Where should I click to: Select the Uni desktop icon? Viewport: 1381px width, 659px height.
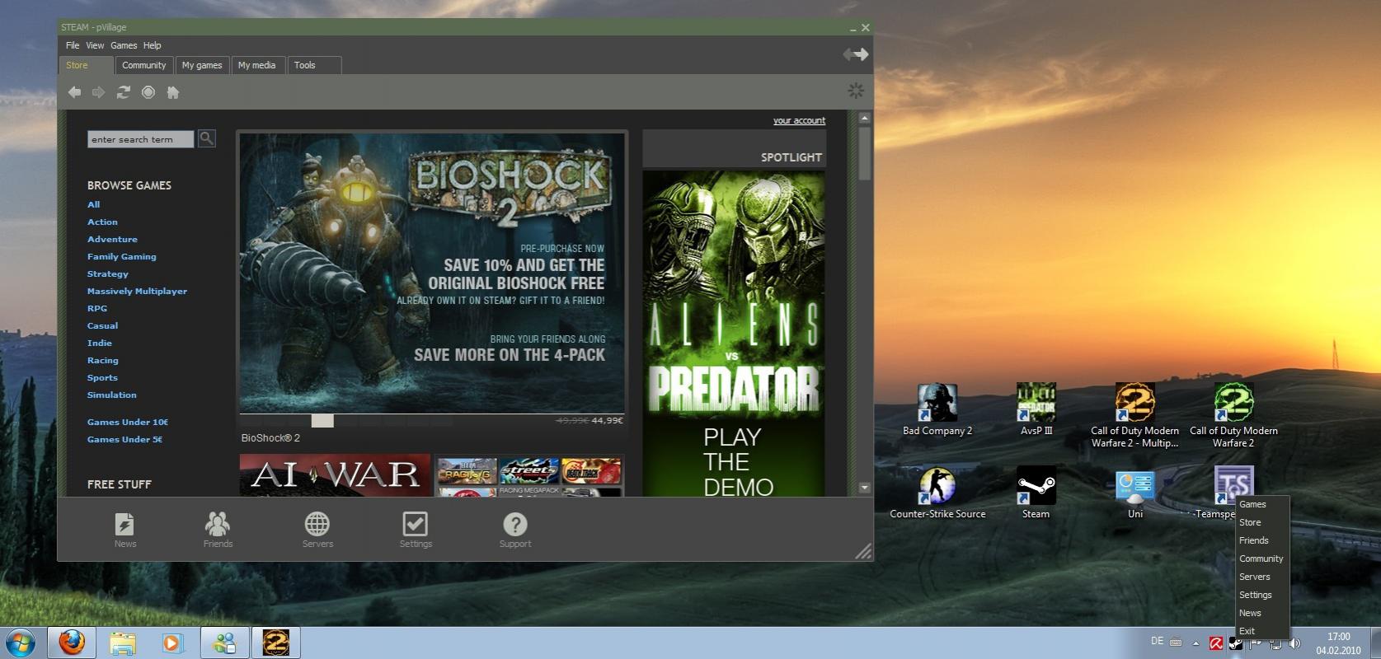coord(1135,493)
